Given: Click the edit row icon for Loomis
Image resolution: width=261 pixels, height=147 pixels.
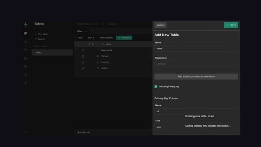Looking at the screenshot, I should click(x=83, y=62).
